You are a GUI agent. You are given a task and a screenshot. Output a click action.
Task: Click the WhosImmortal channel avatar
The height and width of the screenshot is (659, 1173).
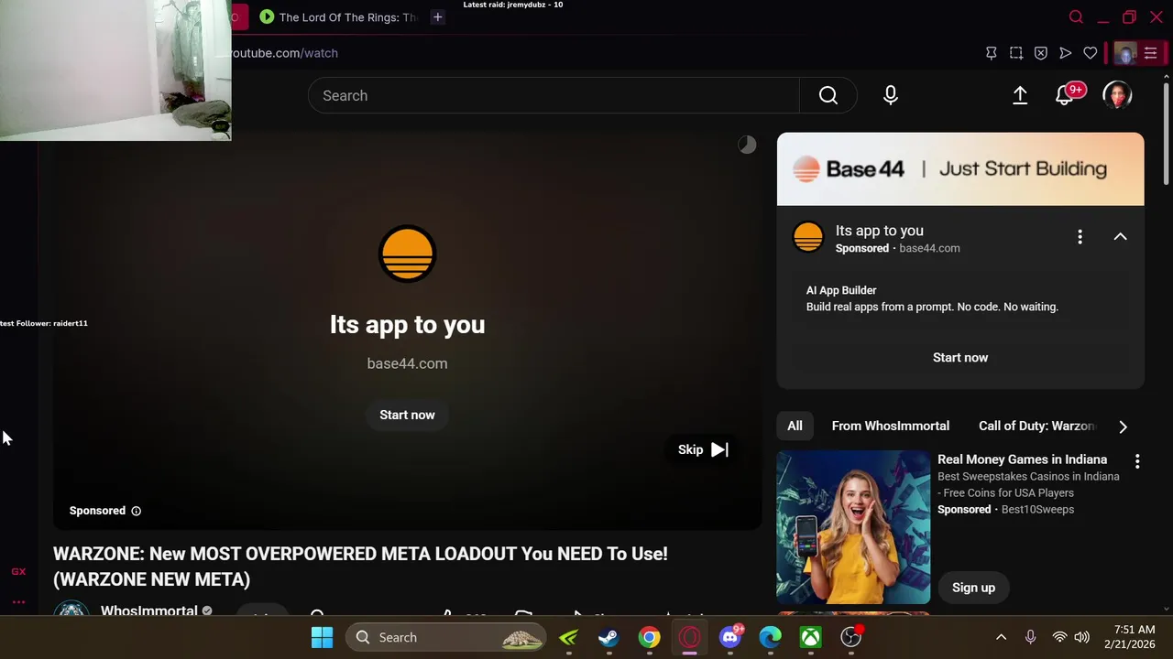[71, 609]
